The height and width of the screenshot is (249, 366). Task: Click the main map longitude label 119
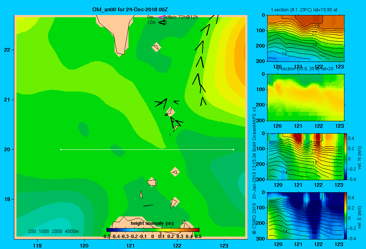(x=37, y=245)
